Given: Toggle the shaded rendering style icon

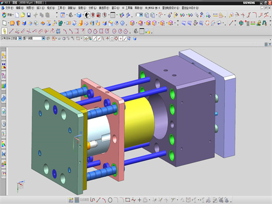Looking at the screenshot, I should coord(79,15).
